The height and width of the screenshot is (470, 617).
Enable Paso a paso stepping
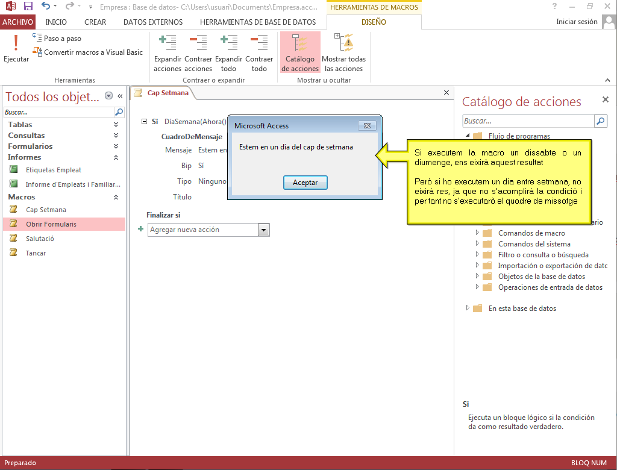57,38
